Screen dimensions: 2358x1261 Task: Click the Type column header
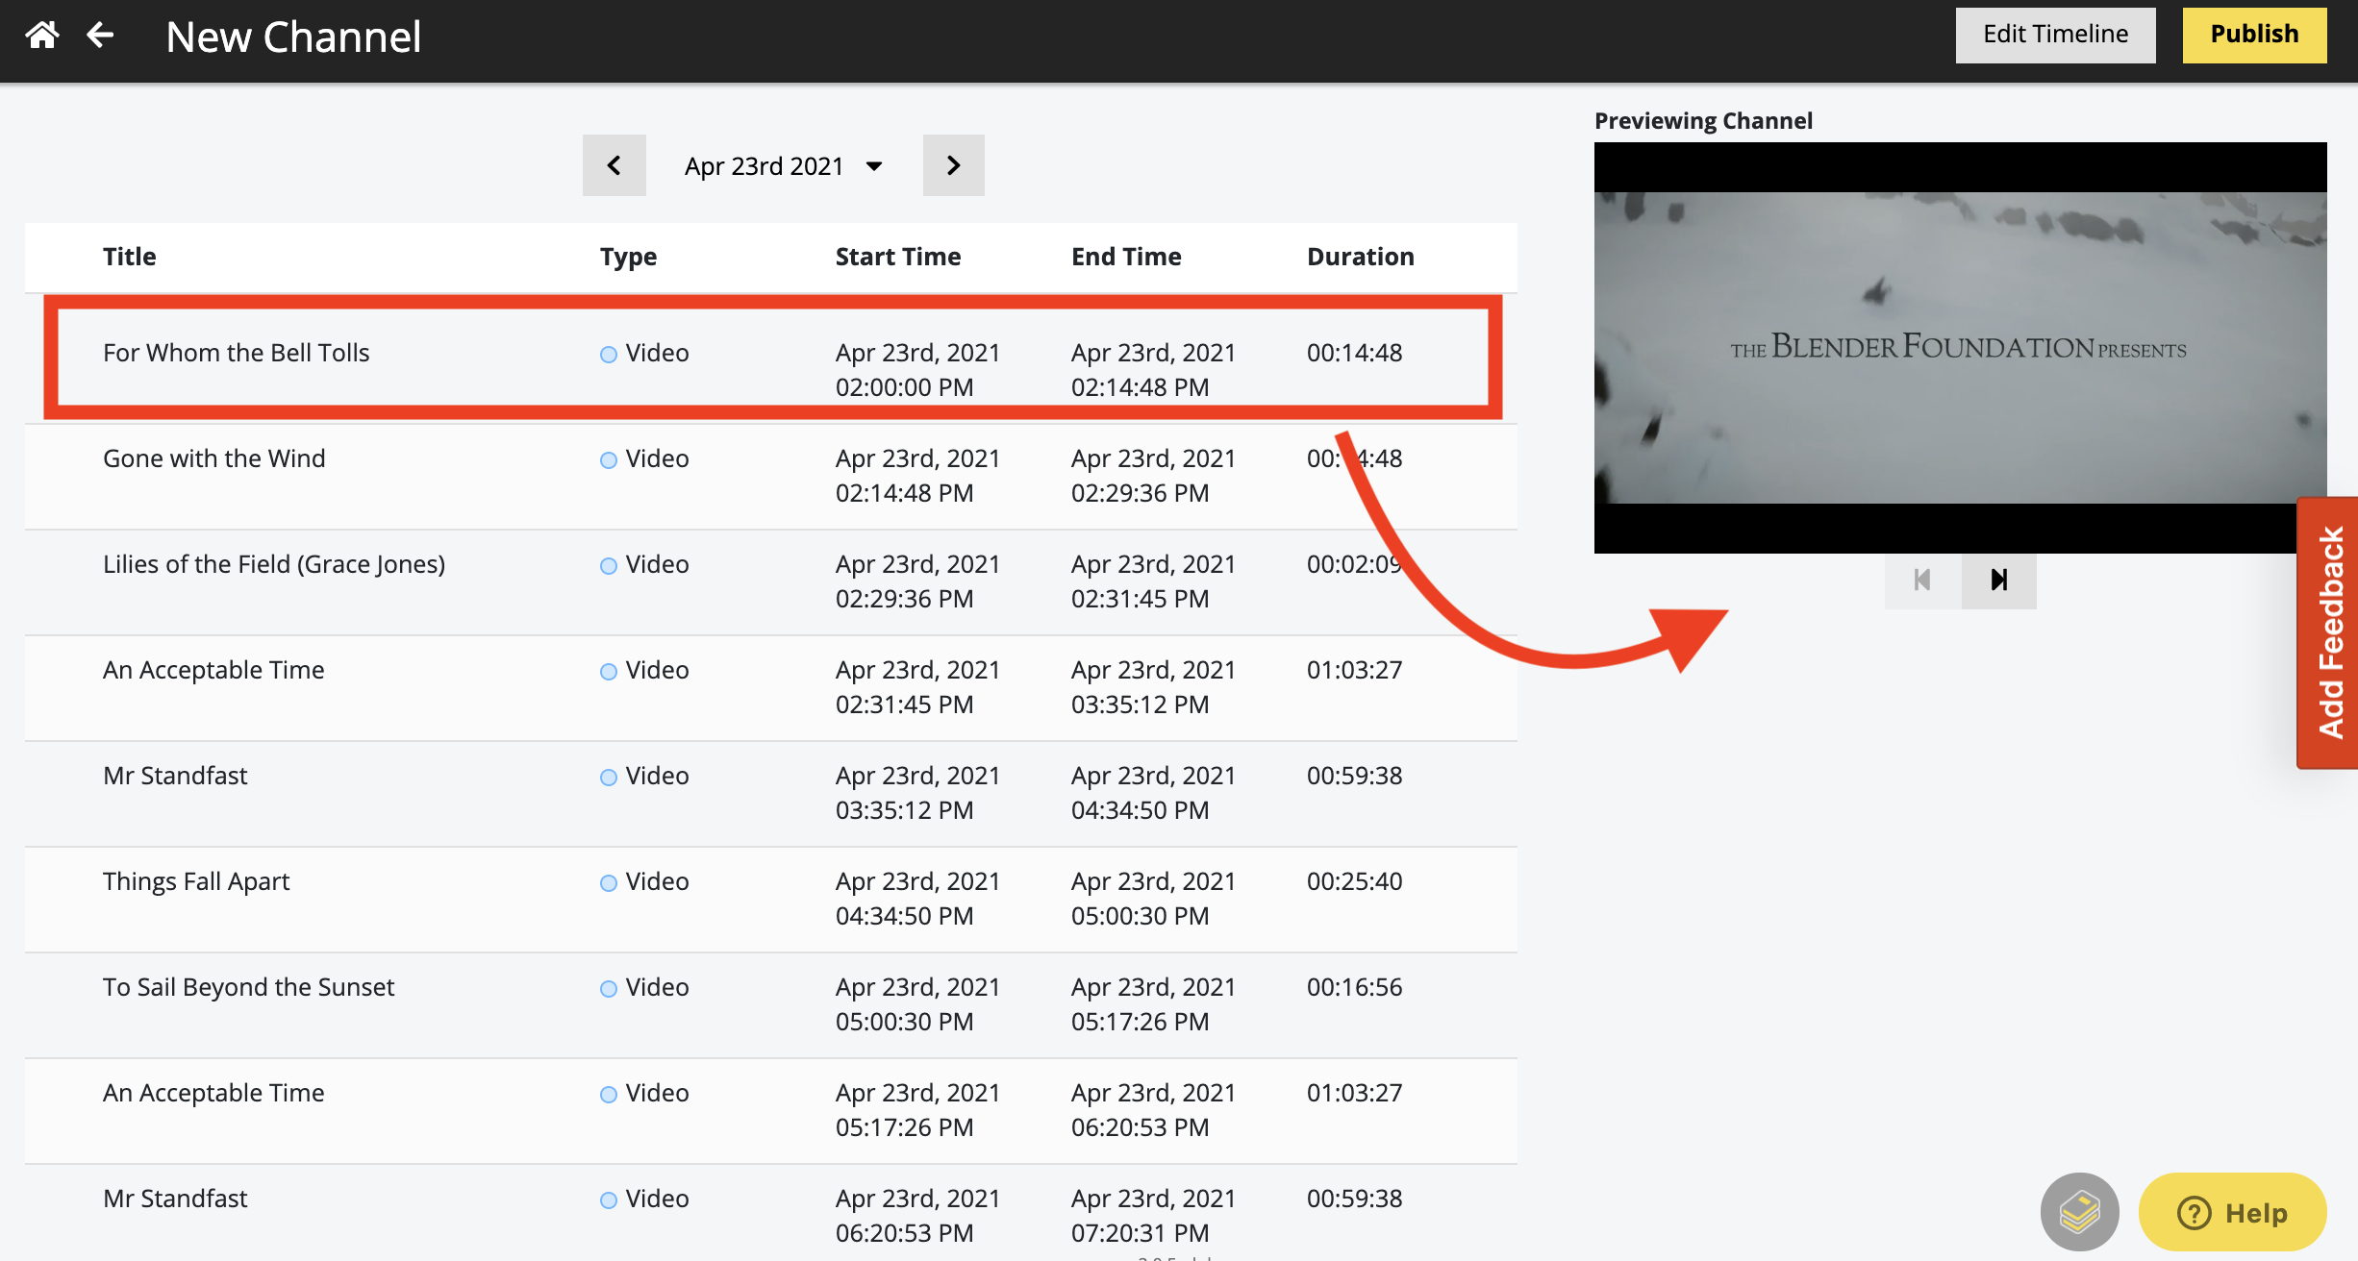628,257
